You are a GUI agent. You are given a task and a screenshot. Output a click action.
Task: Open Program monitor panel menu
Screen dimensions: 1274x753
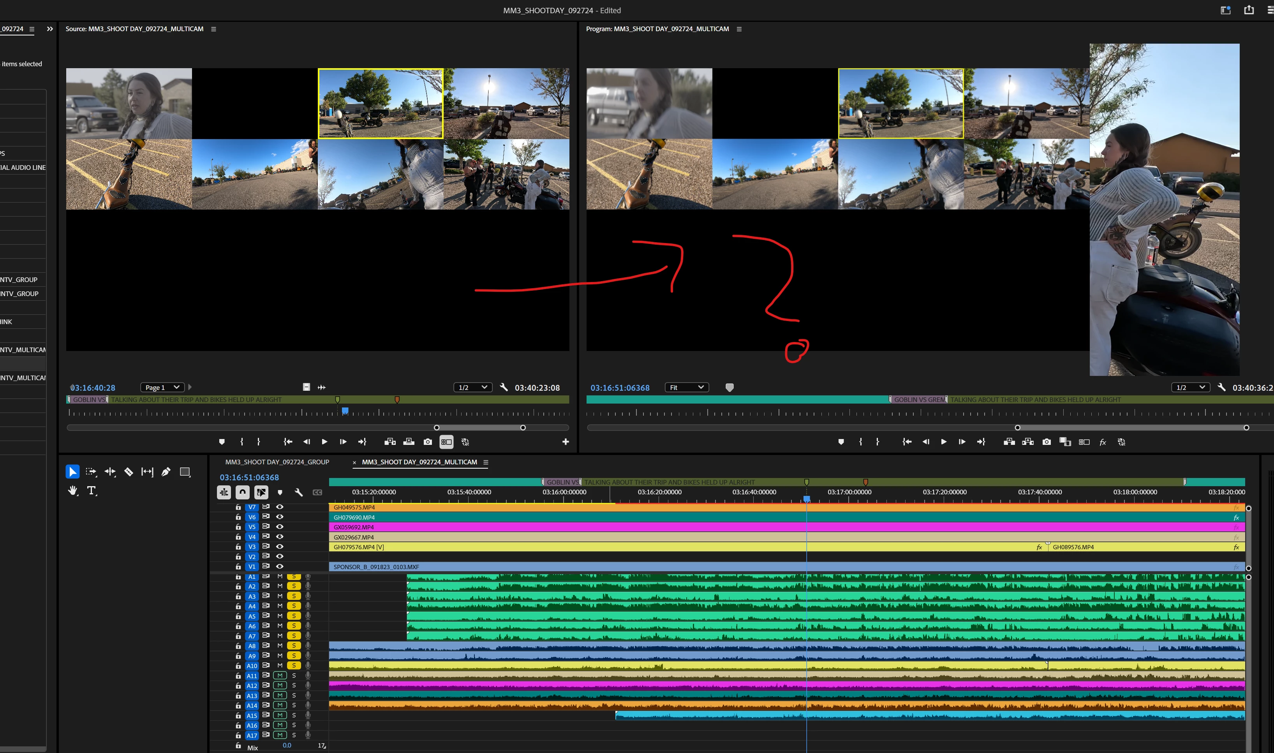(739, 29)
